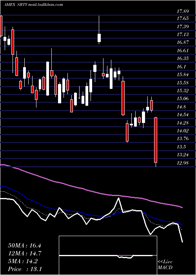Click the 13.24 price axis label
This screenshot has height=275, width=196.
[183, 155]
